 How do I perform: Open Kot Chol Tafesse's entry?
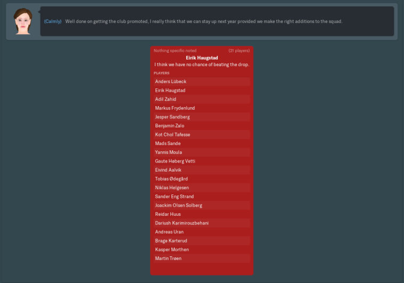(172, 135)
